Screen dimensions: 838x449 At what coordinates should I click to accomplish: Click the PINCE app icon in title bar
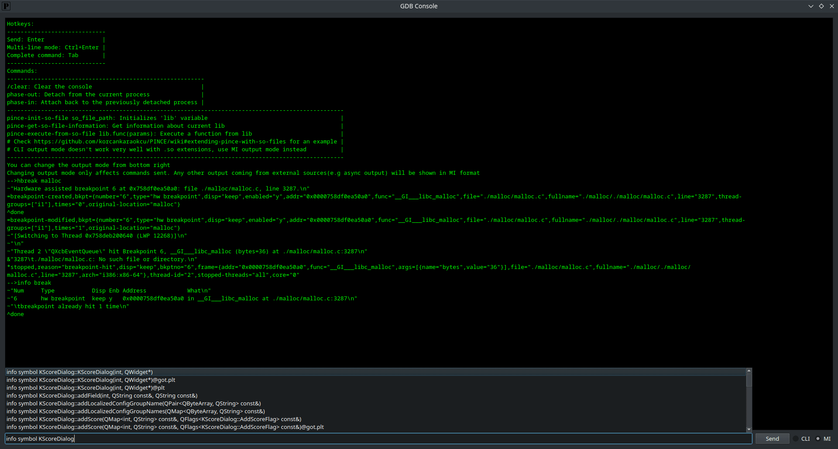point(6,6)
